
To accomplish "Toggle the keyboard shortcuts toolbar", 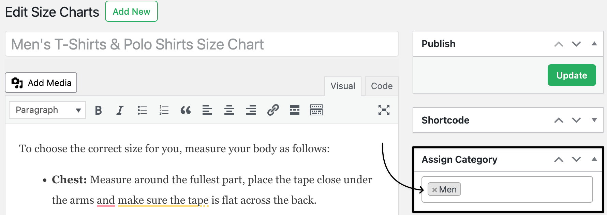I will [316, 110].
